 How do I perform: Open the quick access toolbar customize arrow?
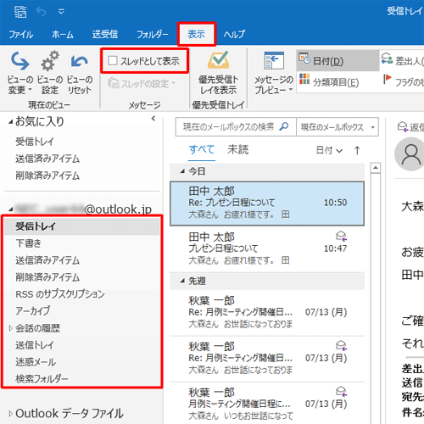(61, 12)
